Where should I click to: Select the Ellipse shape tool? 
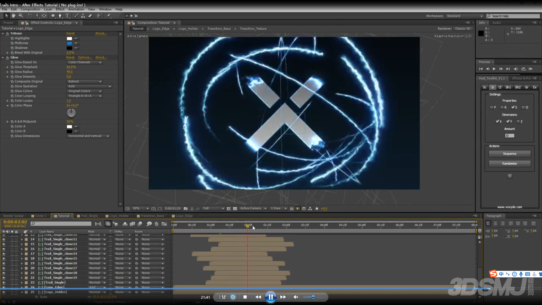coord(53,16)
